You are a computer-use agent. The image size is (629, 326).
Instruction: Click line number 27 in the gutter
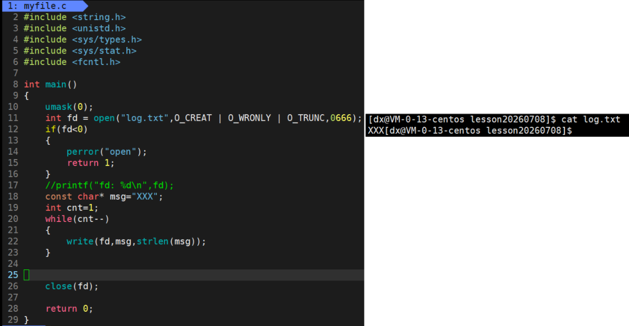13,298
